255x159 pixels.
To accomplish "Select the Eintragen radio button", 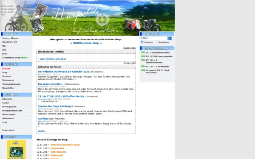I will [142, 42].
